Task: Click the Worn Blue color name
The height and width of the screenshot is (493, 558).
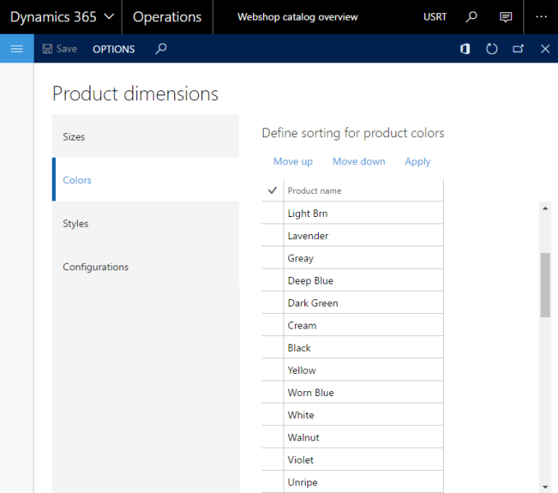Action: tap(311, 393)
